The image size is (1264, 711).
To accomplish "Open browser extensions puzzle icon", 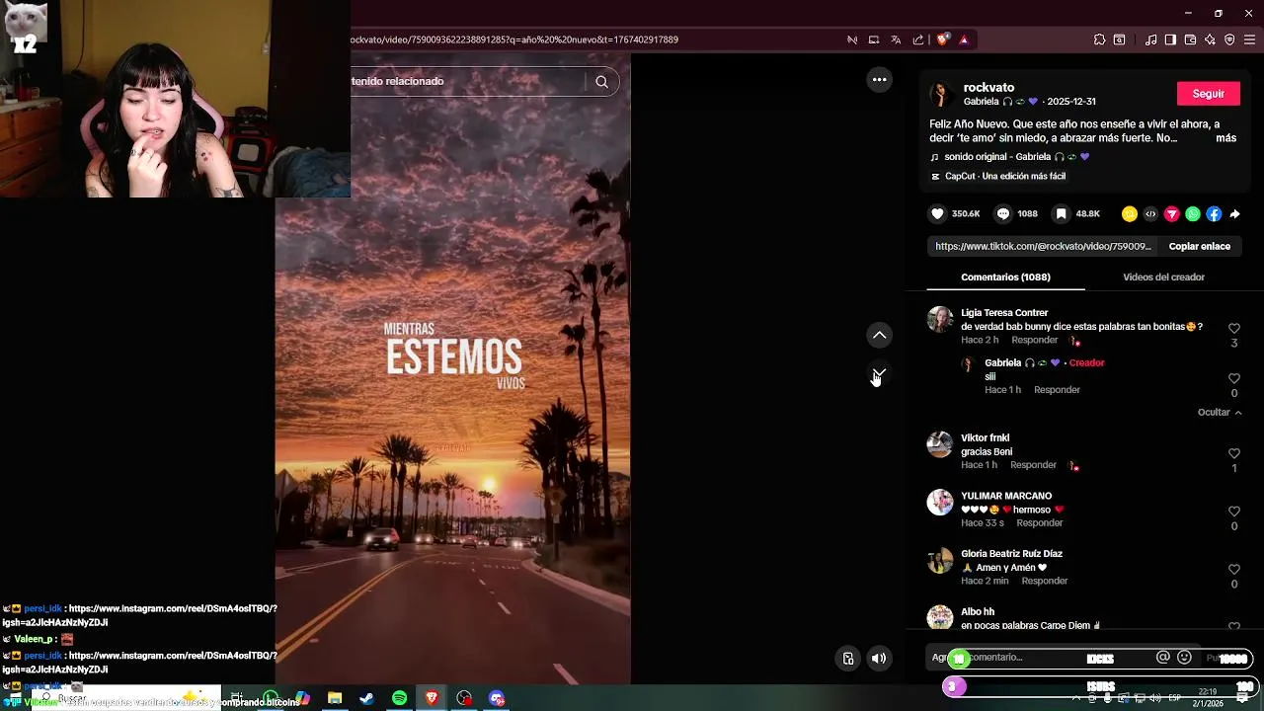I will point(1099,39).
